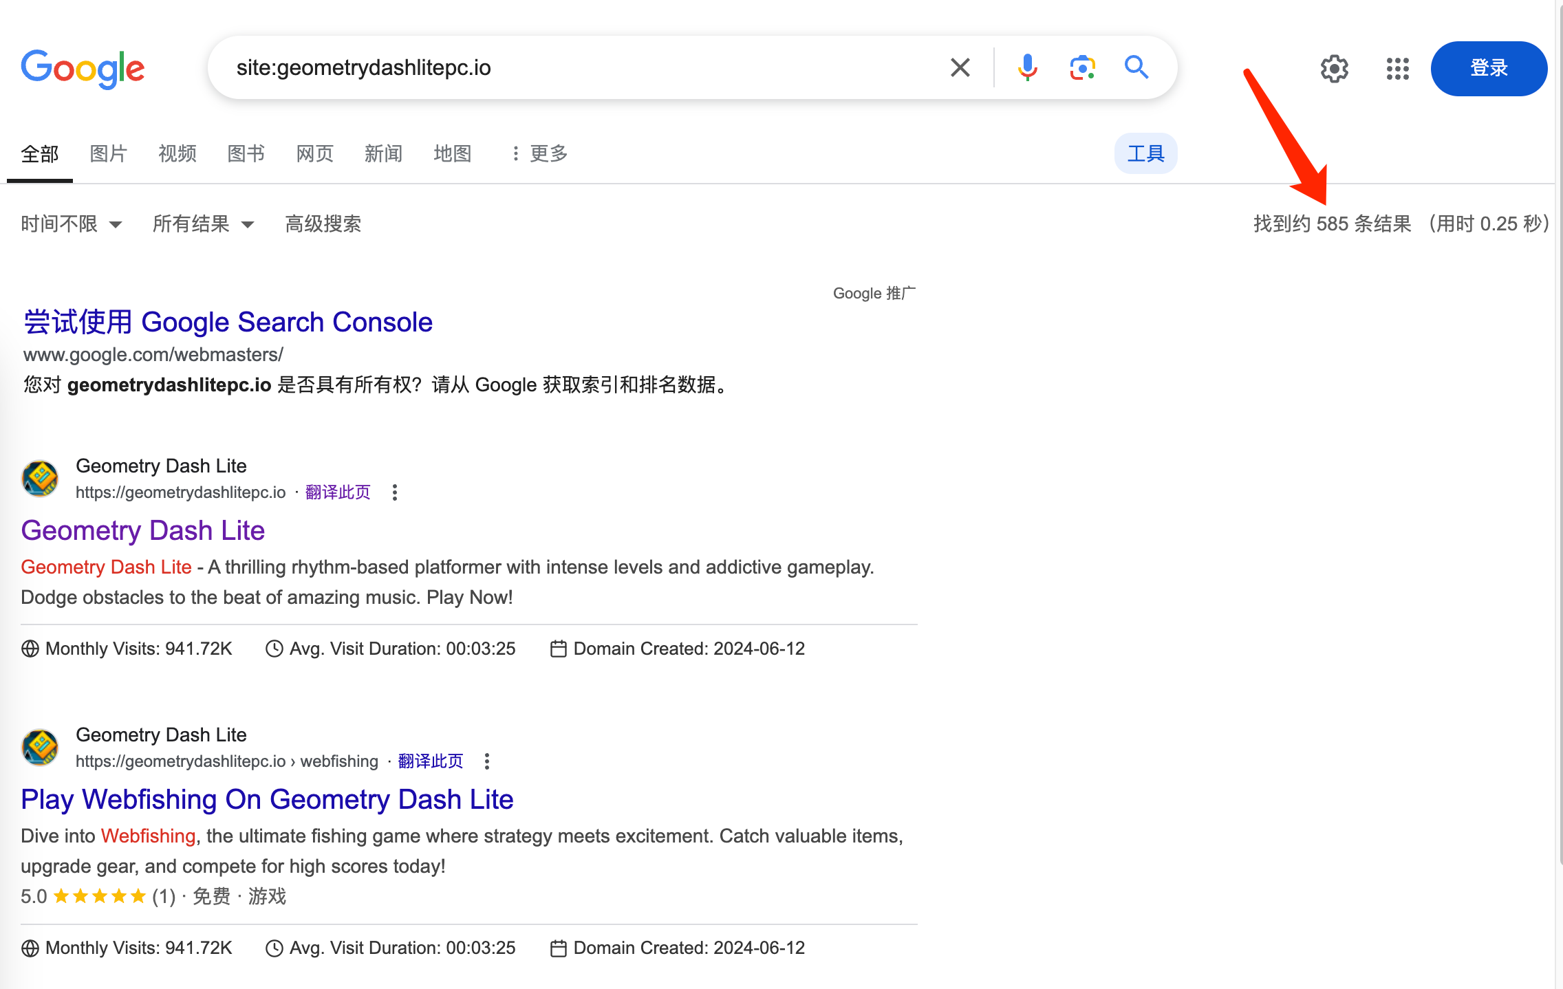1563x989 pixels.
Task: Click Domain Created calendar icon, webfishing result
Action: point(559,948)
